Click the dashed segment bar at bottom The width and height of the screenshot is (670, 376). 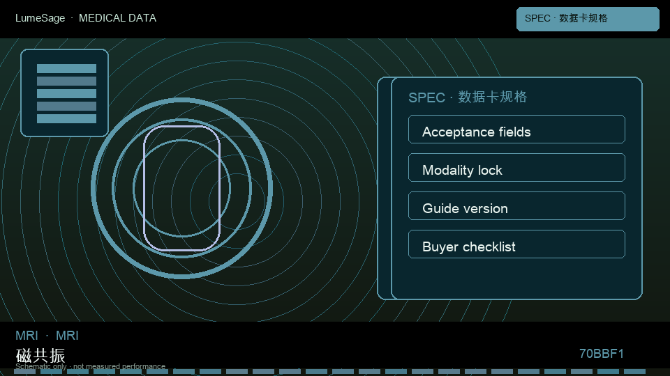[x=329, y=372]
